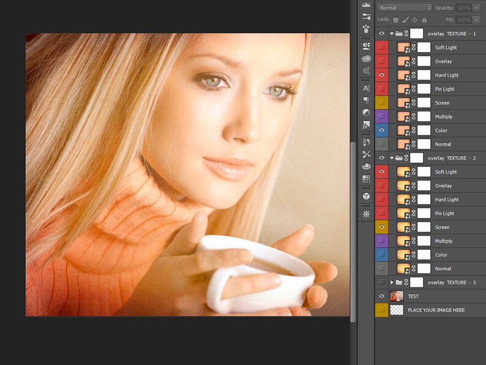486x365 pixels.
Task: Select the TEXTURE - 2 Color layer name
Action: (x=441, y=255)
